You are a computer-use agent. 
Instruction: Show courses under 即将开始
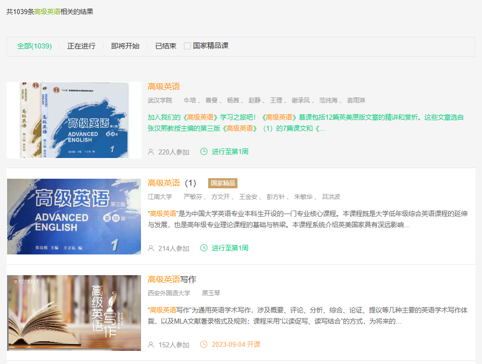click(x=125, y=46)
